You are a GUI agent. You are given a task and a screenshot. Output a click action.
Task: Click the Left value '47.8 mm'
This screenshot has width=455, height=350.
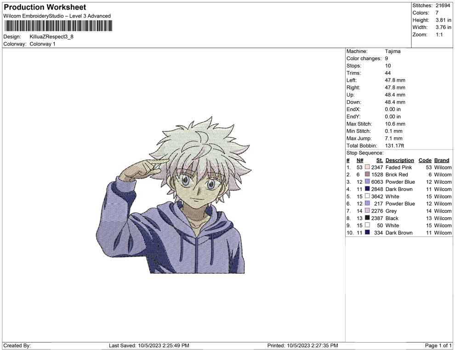(395, 80)
